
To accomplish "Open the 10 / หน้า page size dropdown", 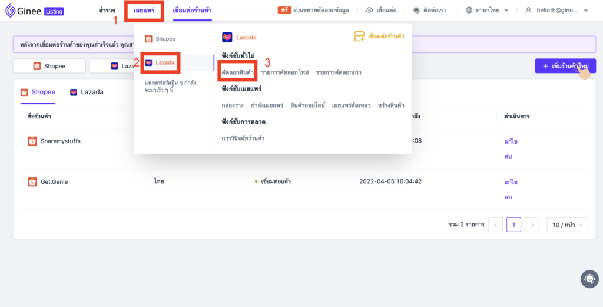I will point(567,225).
